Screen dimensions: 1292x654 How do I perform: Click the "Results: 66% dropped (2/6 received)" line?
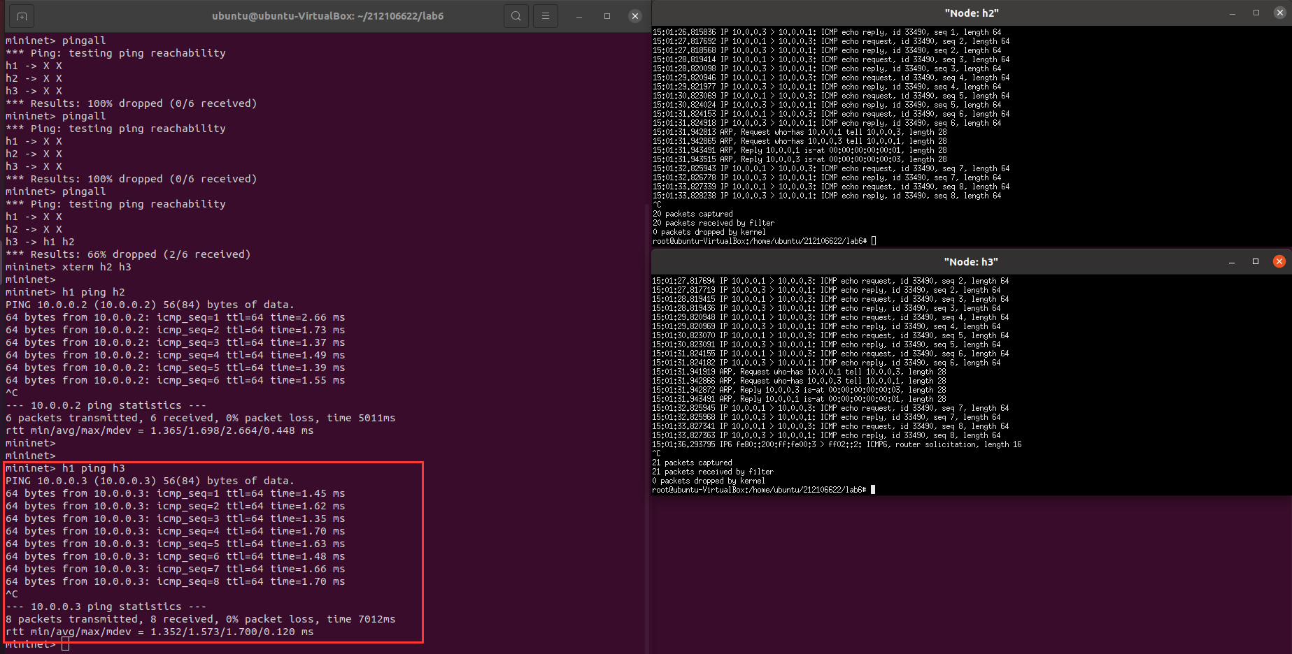pyautogui.click(x=128, y=254)
